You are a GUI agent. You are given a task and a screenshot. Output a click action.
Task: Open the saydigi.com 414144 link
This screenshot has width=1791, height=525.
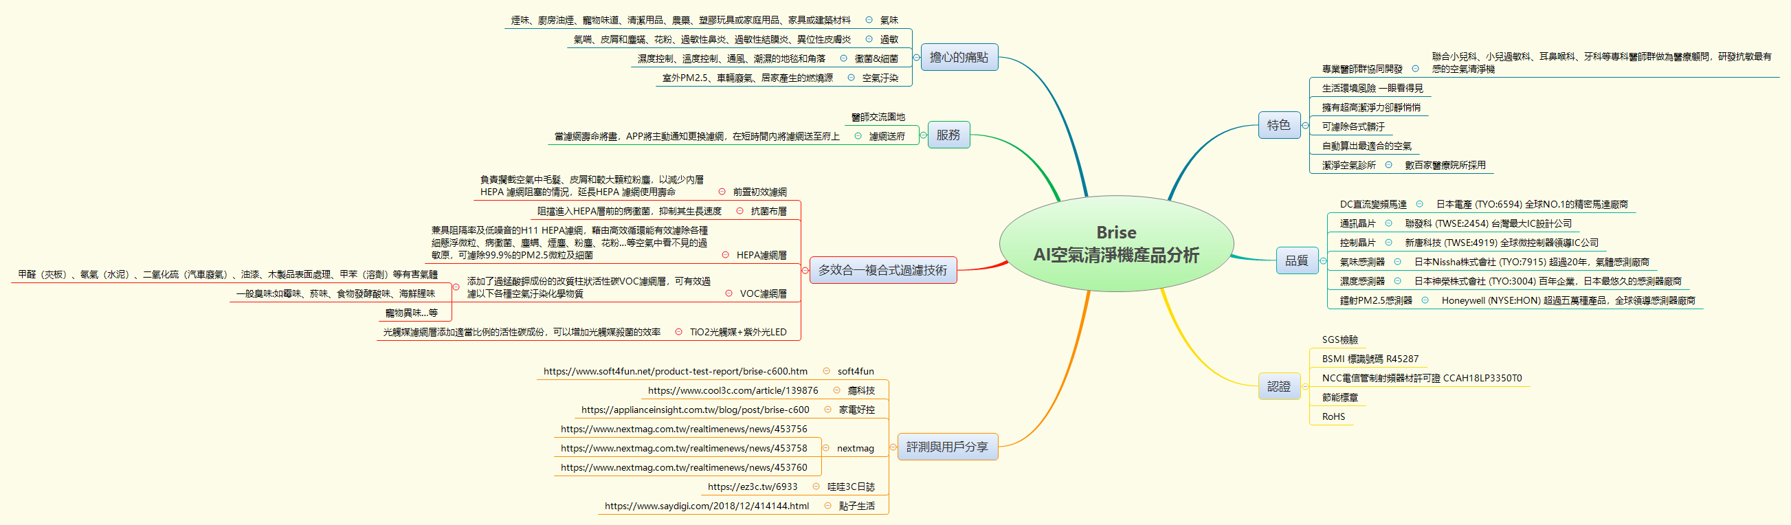707,506
